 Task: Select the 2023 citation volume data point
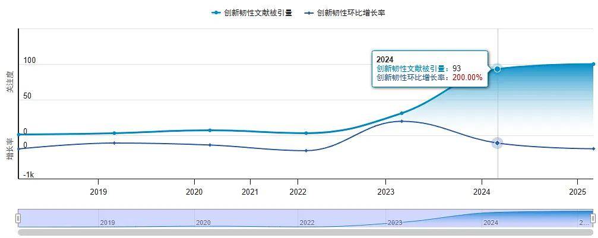pos(401,113)
